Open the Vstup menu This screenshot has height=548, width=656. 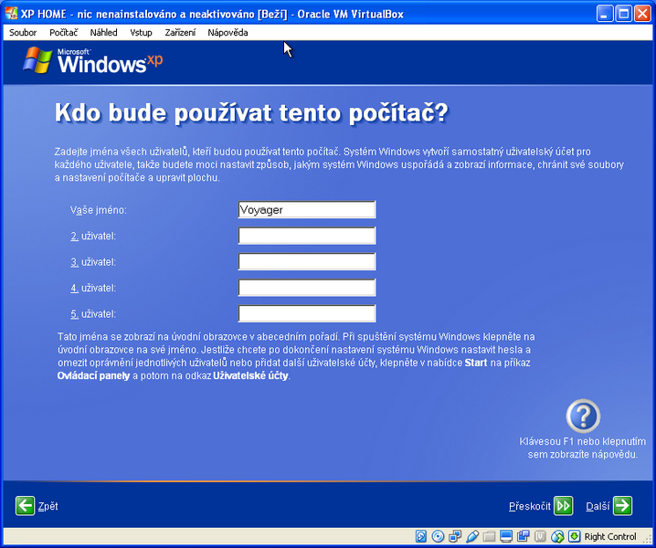click(141, 33)
